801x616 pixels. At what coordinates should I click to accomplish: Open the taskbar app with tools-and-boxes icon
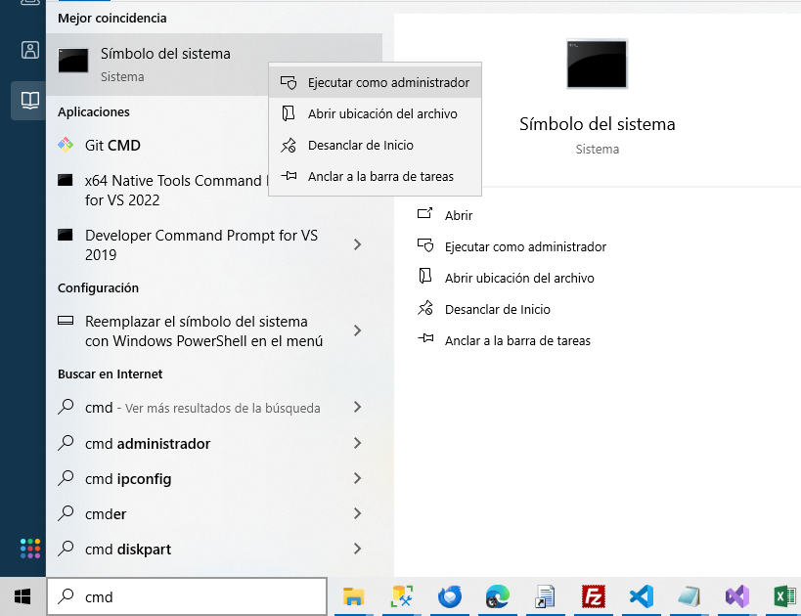pos(402,596)
